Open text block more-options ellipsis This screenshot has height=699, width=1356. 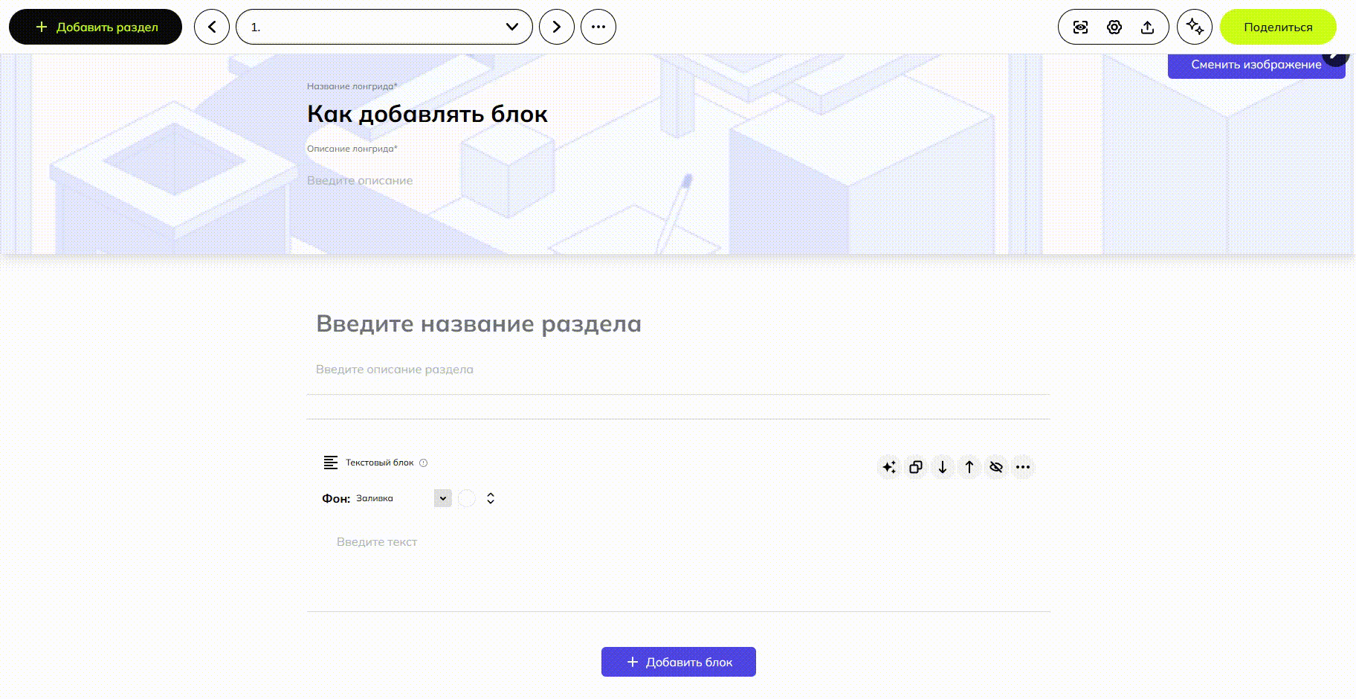pos(1023,467)
